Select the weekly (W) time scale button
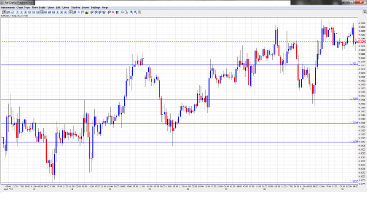This screenshot has height=206, width=367. pos(61,12)
